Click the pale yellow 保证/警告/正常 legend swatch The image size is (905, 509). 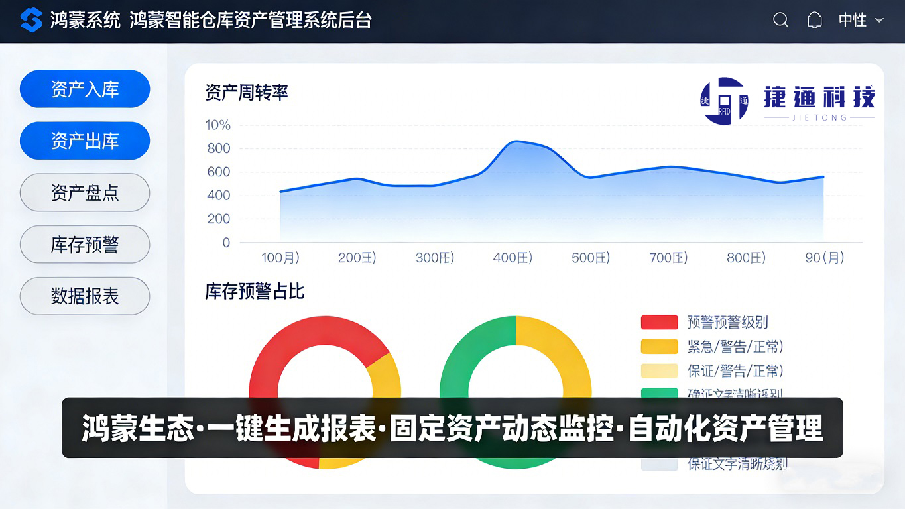pos(659,370)
